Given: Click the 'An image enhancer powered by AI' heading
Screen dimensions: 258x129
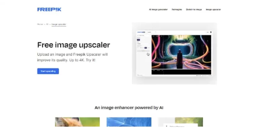Looking at the screenshot, I should (x=129, y=108).
